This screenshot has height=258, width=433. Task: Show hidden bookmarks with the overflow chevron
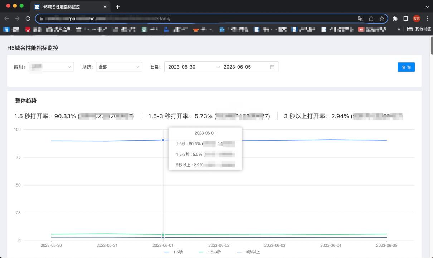(x=399, y=29)
